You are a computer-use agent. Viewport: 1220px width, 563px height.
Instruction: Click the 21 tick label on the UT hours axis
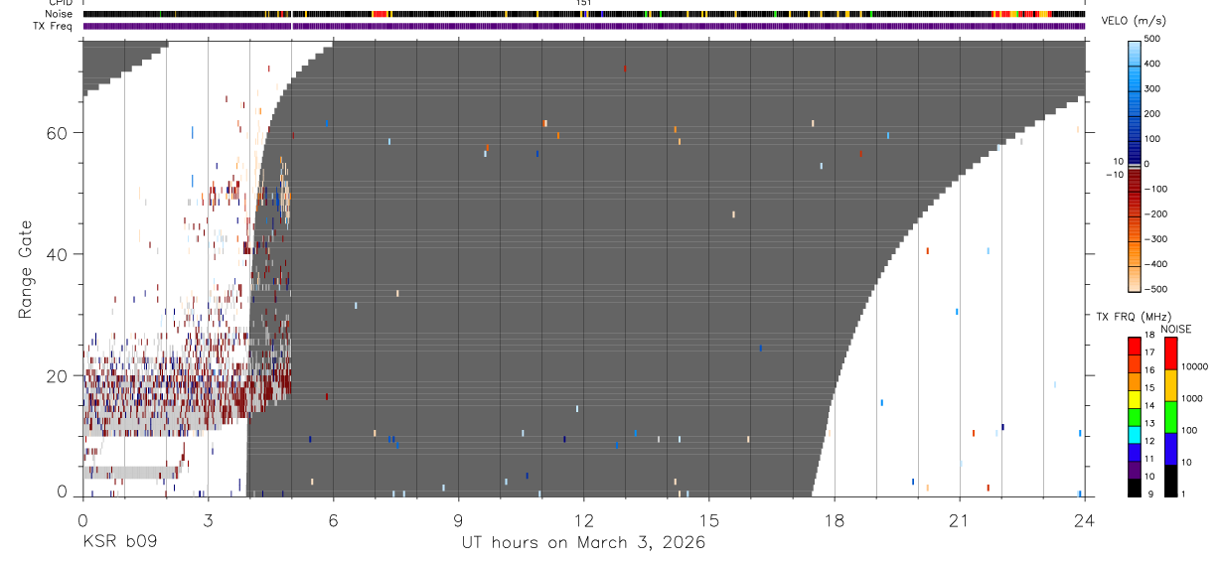click(x=960, y=519)
